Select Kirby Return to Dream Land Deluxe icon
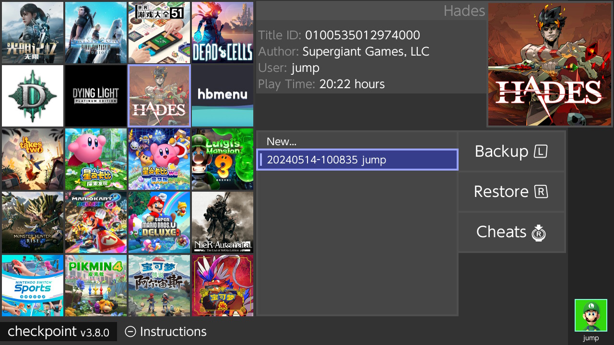Image resolution: width=614 pixels, height=345 pixels. click(159, 159)
